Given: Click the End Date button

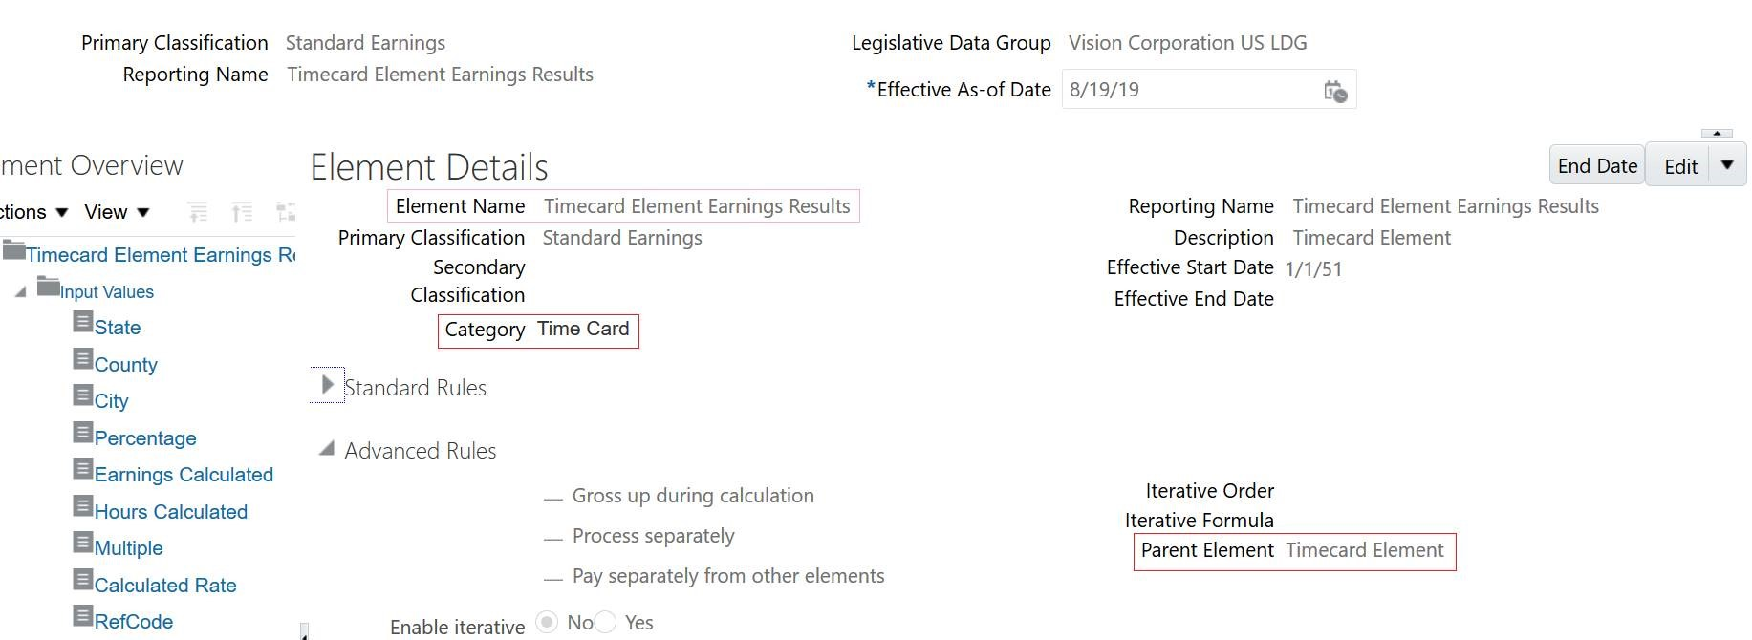Looking at the screenshot, I should [x=1596, y=165].
